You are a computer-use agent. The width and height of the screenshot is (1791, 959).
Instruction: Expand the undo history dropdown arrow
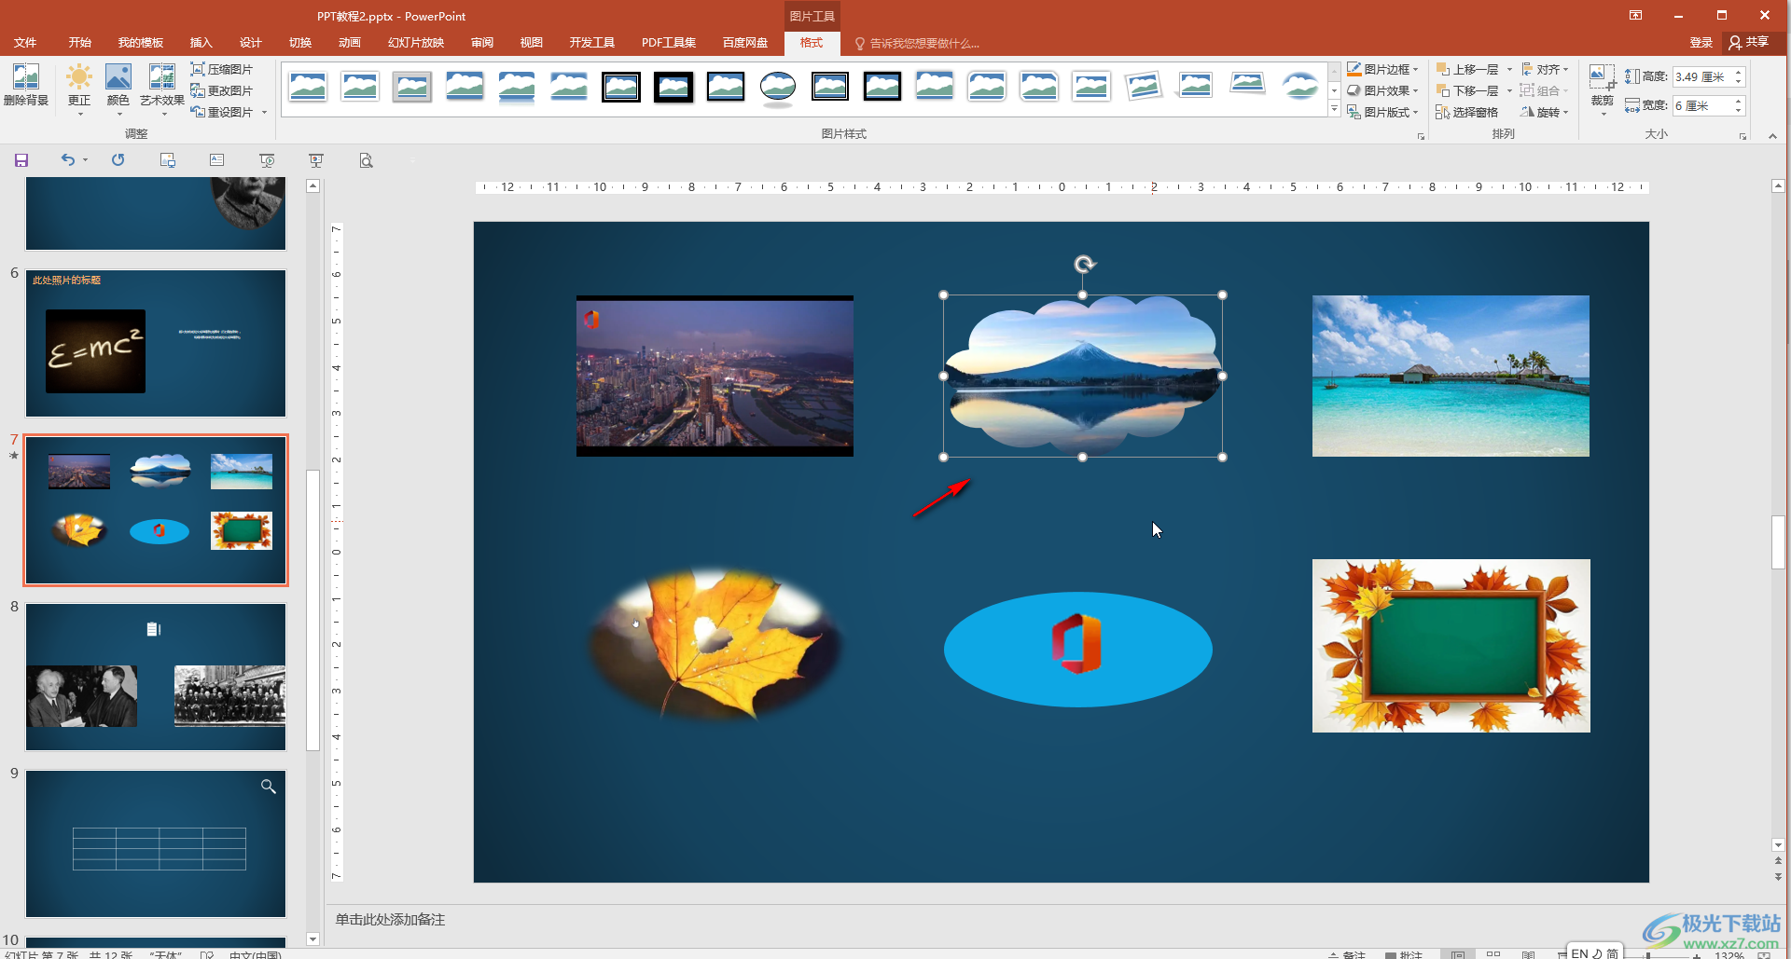pos(85,160)
